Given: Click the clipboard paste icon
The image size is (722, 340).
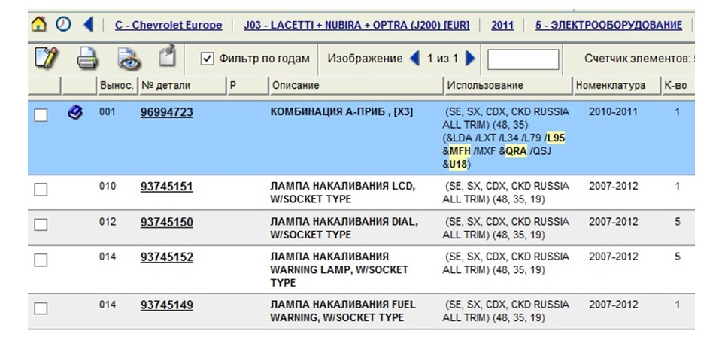Looking at the screenshot, I should (168, 55).
